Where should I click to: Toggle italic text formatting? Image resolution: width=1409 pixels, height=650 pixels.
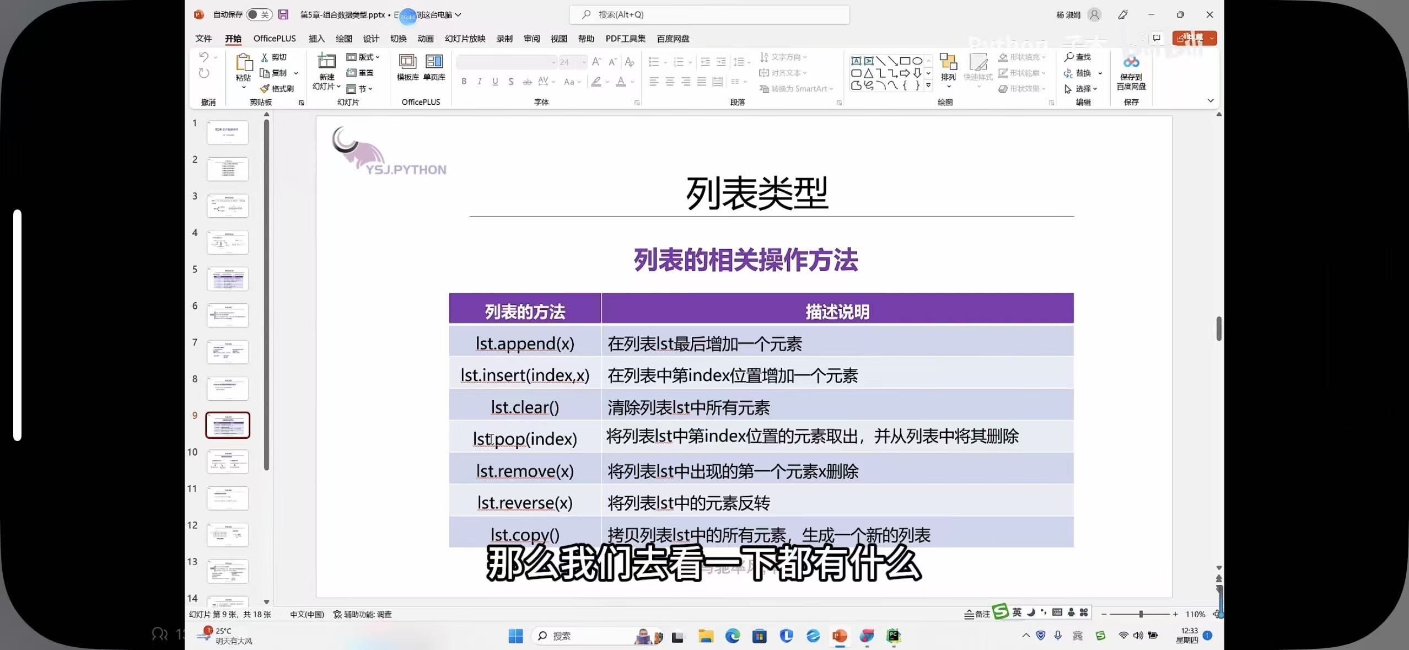coord(480,82)
